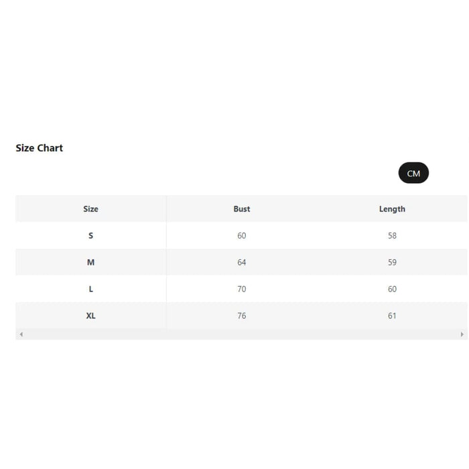
Task: Click the bust value 76 for size XL
Action: 242,316
